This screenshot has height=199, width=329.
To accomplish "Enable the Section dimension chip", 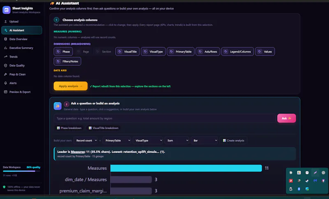I will pyautogui.click(x=104, y=51).
